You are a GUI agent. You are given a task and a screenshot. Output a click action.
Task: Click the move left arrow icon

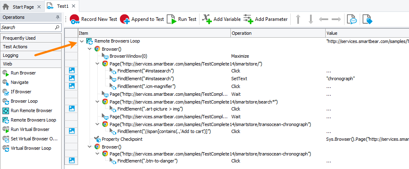pyautogui.click(x=324, y=19)
